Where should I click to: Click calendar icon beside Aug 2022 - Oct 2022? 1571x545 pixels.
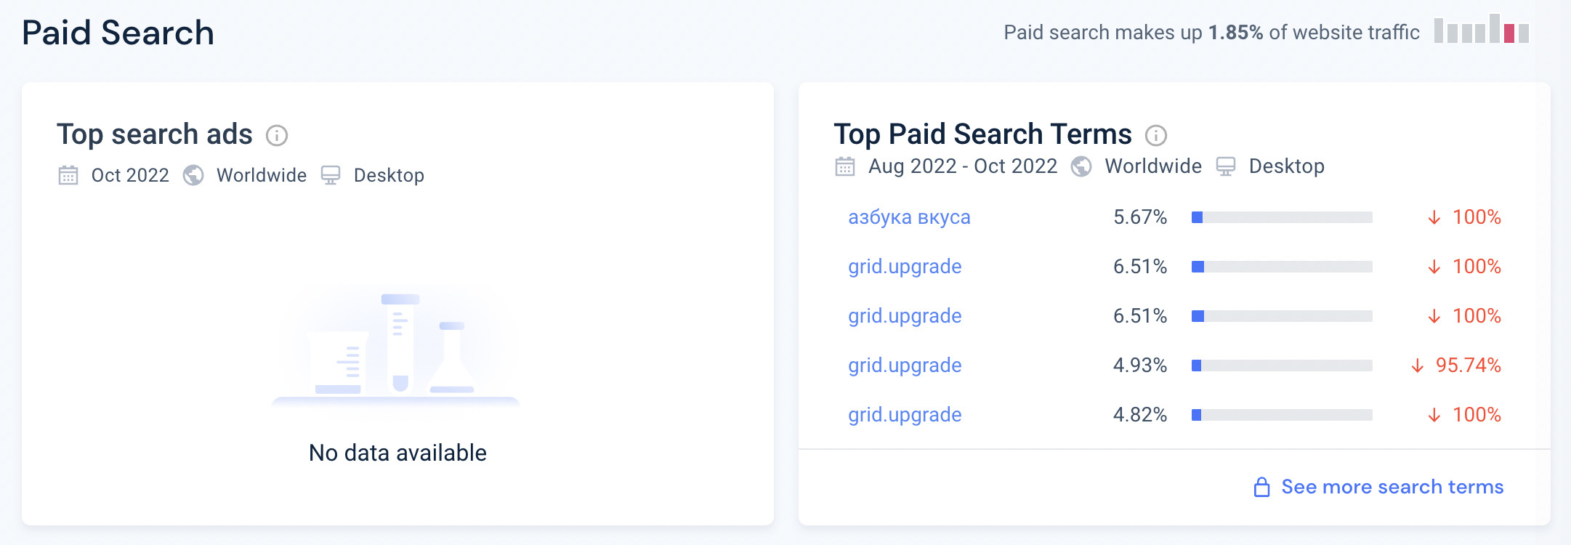pos(844,166)
